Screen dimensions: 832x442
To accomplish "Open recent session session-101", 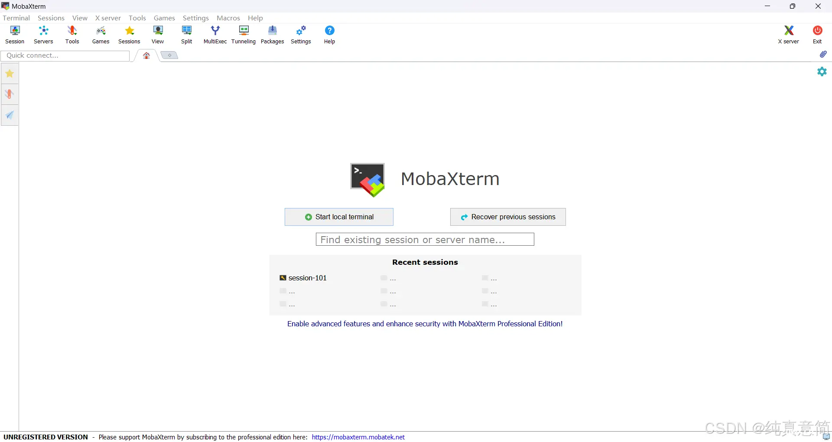I will click(x=303, y=278).
